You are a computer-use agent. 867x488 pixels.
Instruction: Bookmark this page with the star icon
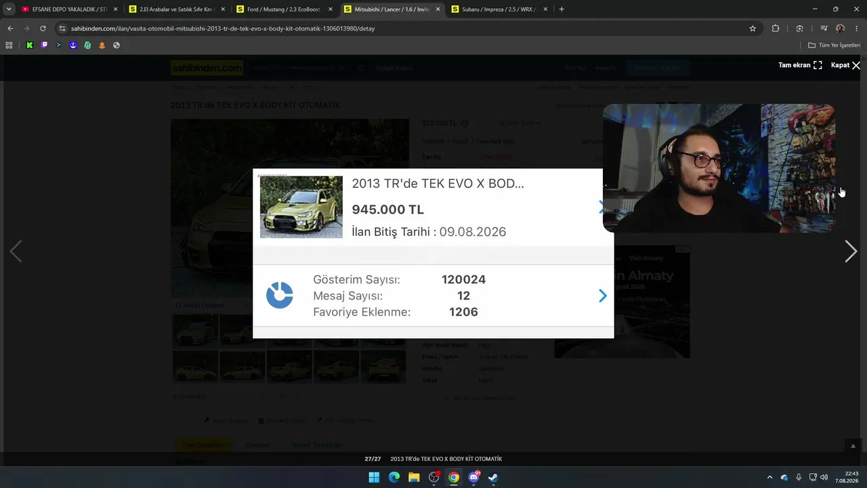point(753,28)
